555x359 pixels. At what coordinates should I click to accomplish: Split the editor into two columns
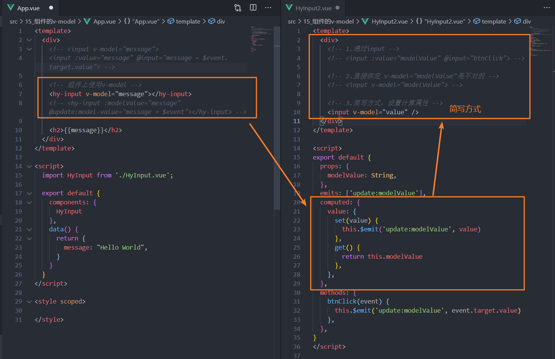(253, 7)
